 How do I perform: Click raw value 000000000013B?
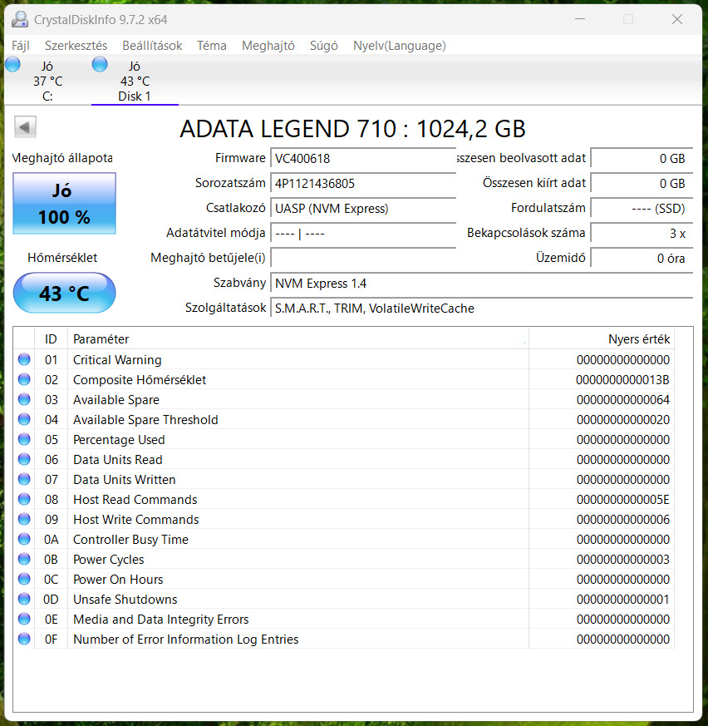[x=622, y=380]
